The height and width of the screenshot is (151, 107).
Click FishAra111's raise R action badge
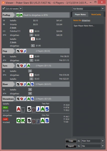(31, 31)
